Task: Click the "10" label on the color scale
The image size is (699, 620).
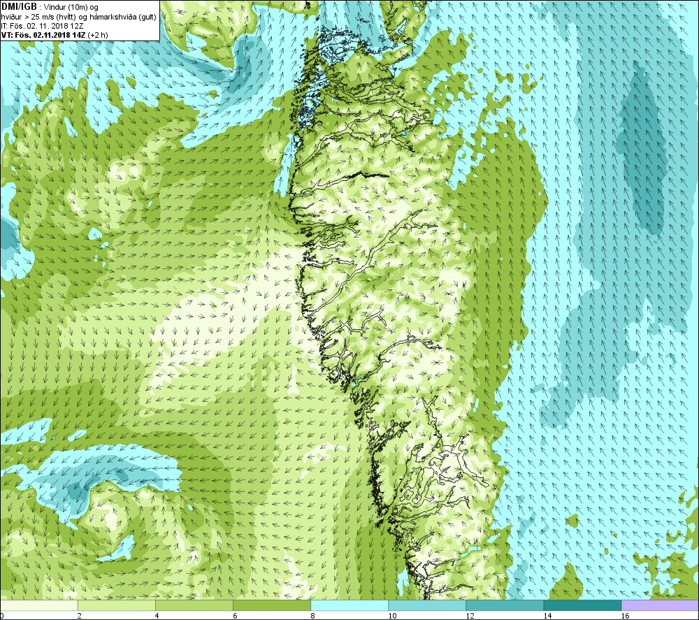Action: pyautogui.click(x=392, y=616)
